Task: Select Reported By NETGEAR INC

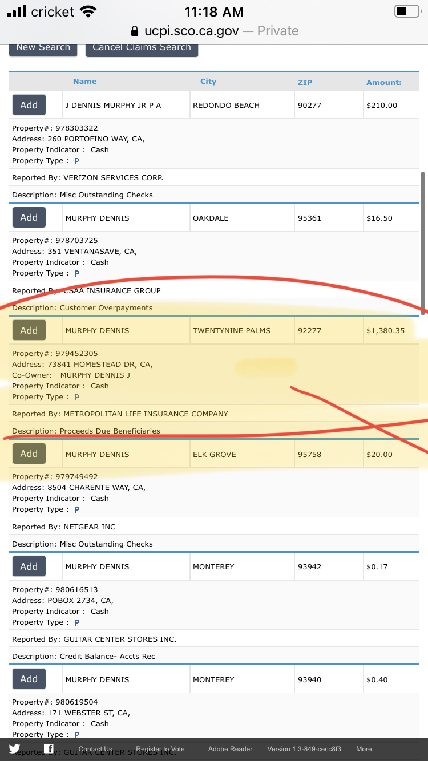Action: [x=63, y=527]
